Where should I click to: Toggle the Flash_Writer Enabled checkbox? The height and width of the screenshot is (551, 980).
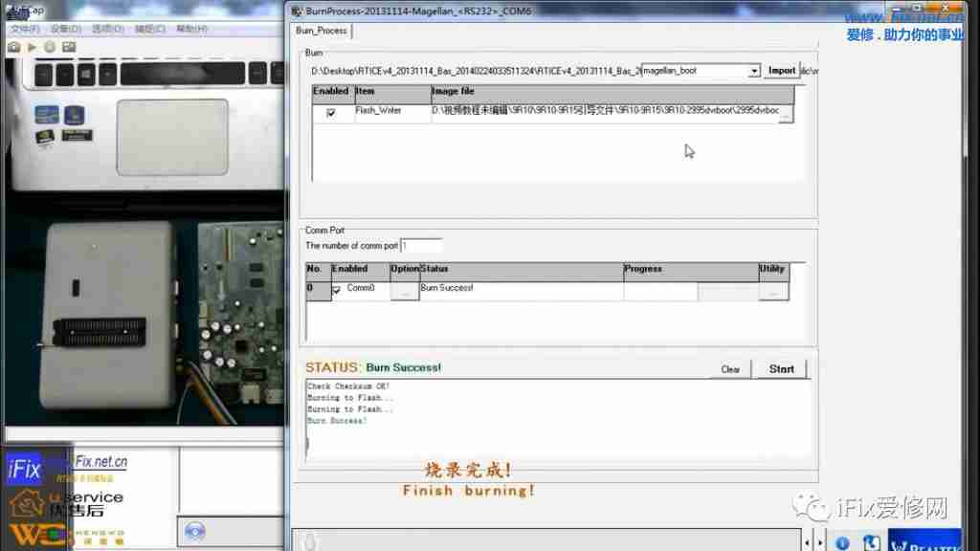(331, 112)
